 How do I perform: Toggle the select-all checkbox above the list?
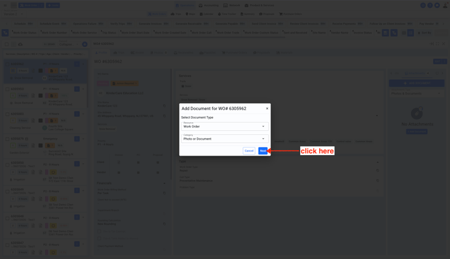(7, 44)
